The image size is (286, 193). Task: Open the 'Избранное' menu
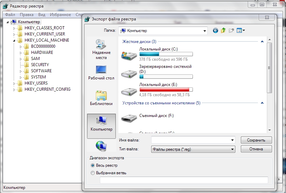(x=60, y=15)
